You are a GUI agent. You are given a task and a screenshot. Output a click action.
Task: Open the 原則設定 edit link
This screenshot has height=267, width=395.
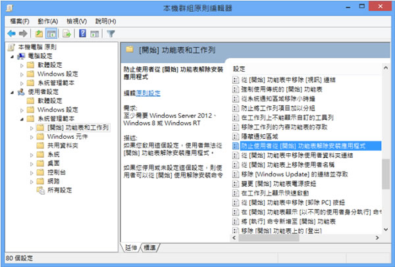coord(148,93)
